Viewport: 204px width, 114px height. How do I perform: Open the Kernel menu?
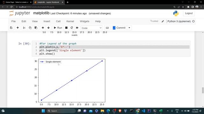pyautogui.click(x=70, y=21)
